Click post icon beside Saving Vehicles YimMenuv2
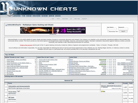The width and height of the screenshot is (138, 103). (x=70, y=74)
